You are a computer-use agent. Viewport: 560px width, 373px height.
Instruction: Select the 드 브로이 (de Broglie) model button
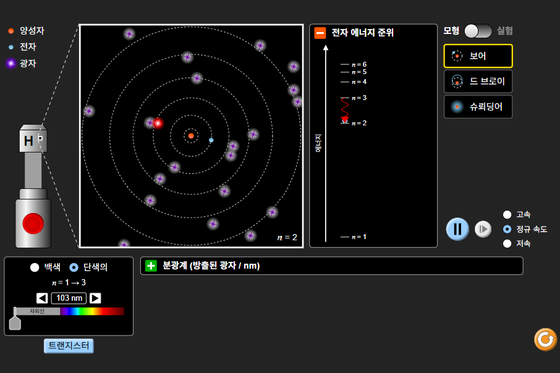point(478,82)
